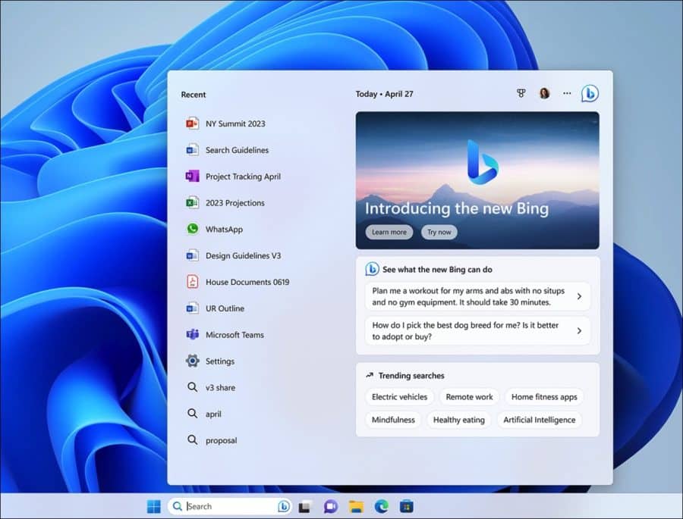Click the Word icon beside Search Guidelines
The width and height of the screenshot is (683, 519).
coord(192,150)
